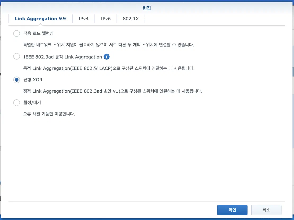The width and height of the screenshot is (294, 220).
Task: Cancel the dialog with 취소
Action: point(266,210)
